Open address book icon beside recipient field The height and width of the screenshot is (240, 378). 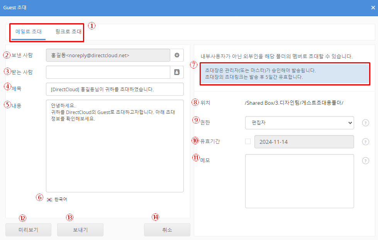[x=177, y=72]
